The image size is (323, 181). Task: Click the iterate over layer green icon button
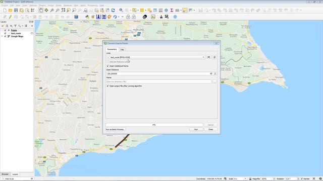[x=214, y=57]
